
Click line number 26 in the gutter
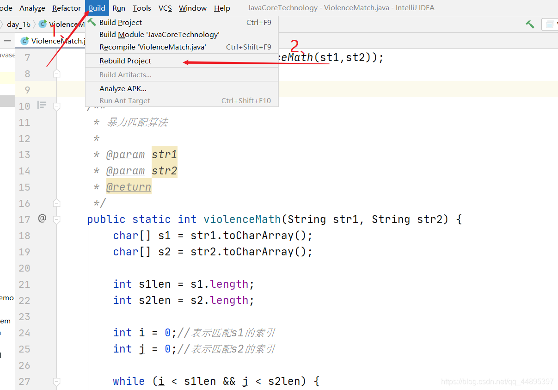(24, 365)
